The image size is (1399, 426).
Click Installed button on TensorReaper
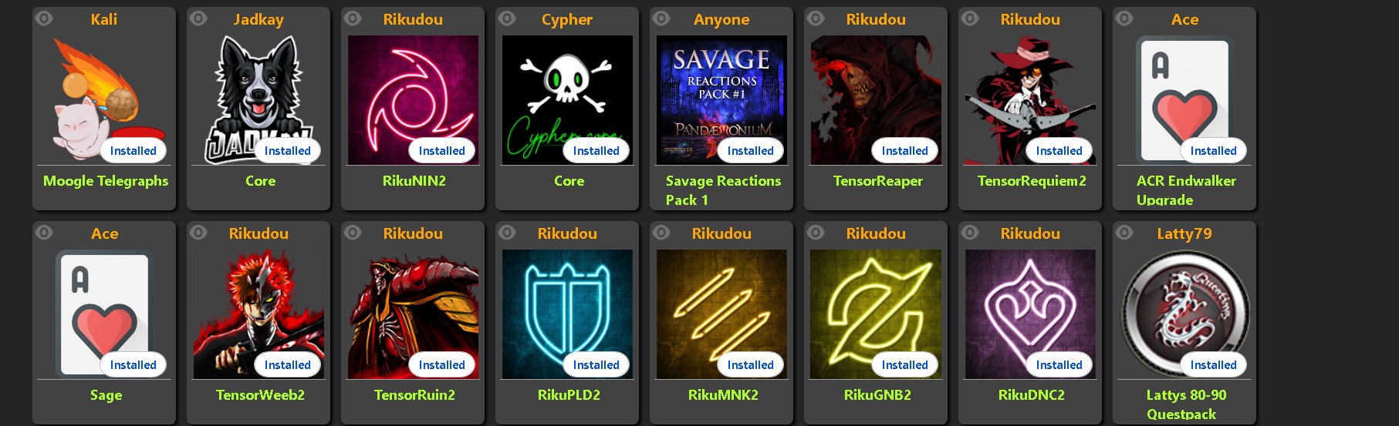[905, 151]
